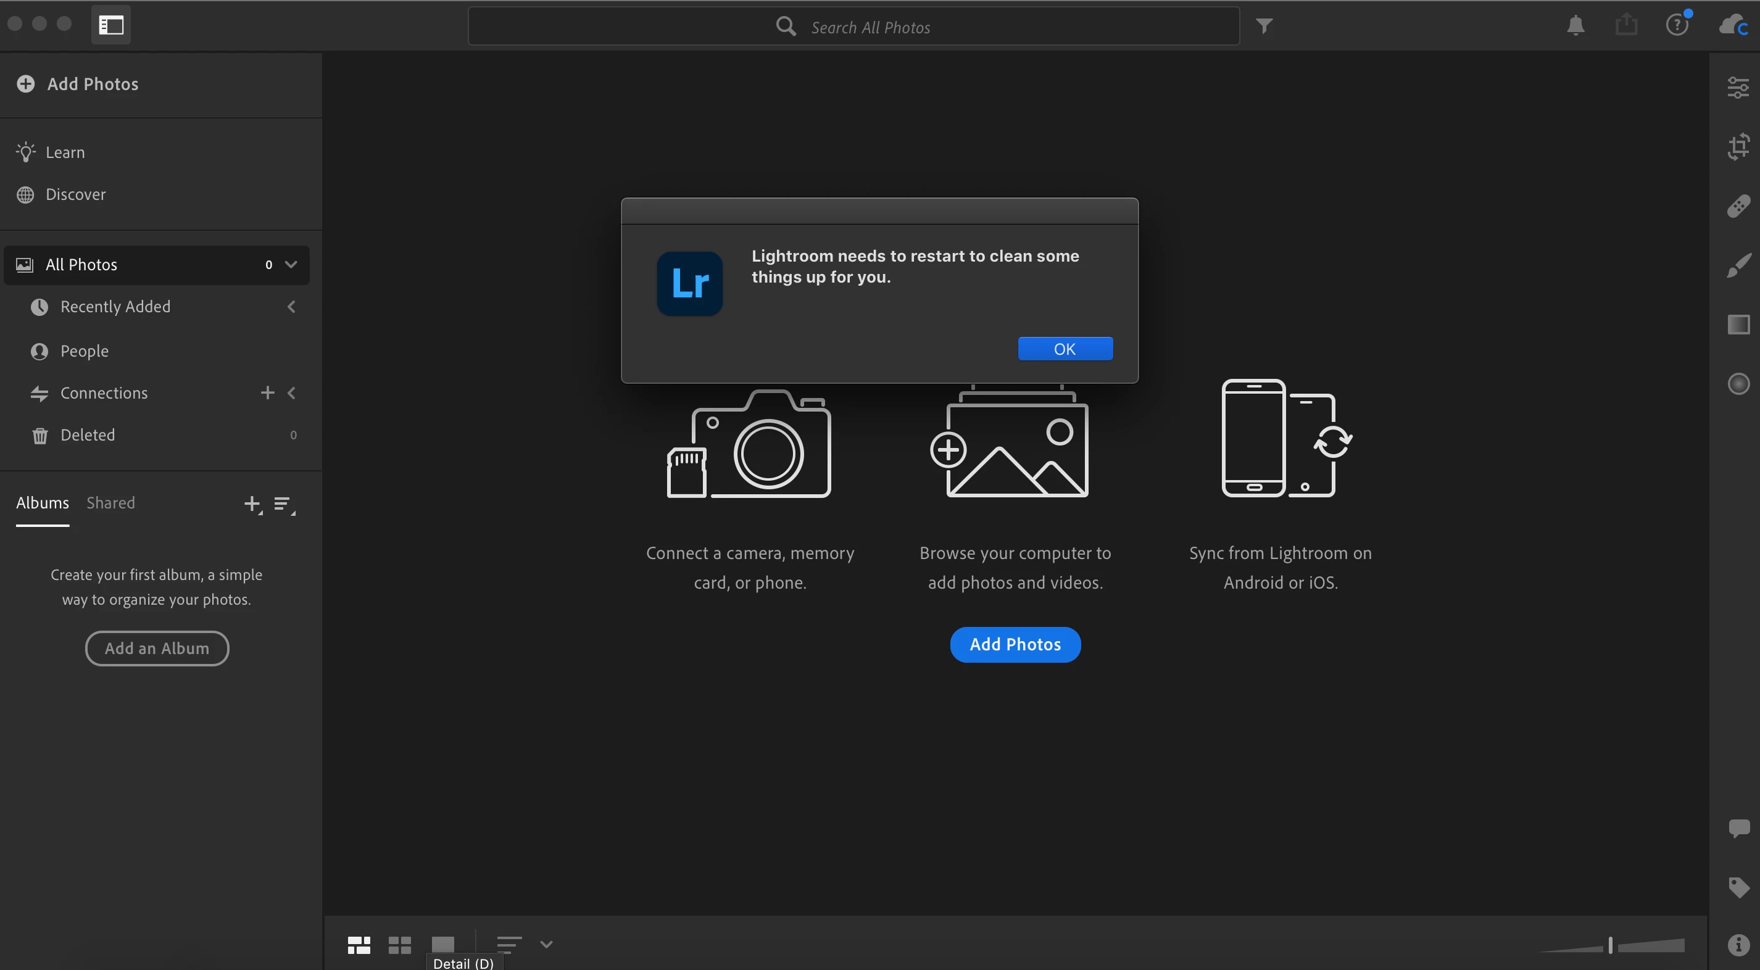Select the Albums tab
Screen dimensions: 1760x970
coord(43,503)
